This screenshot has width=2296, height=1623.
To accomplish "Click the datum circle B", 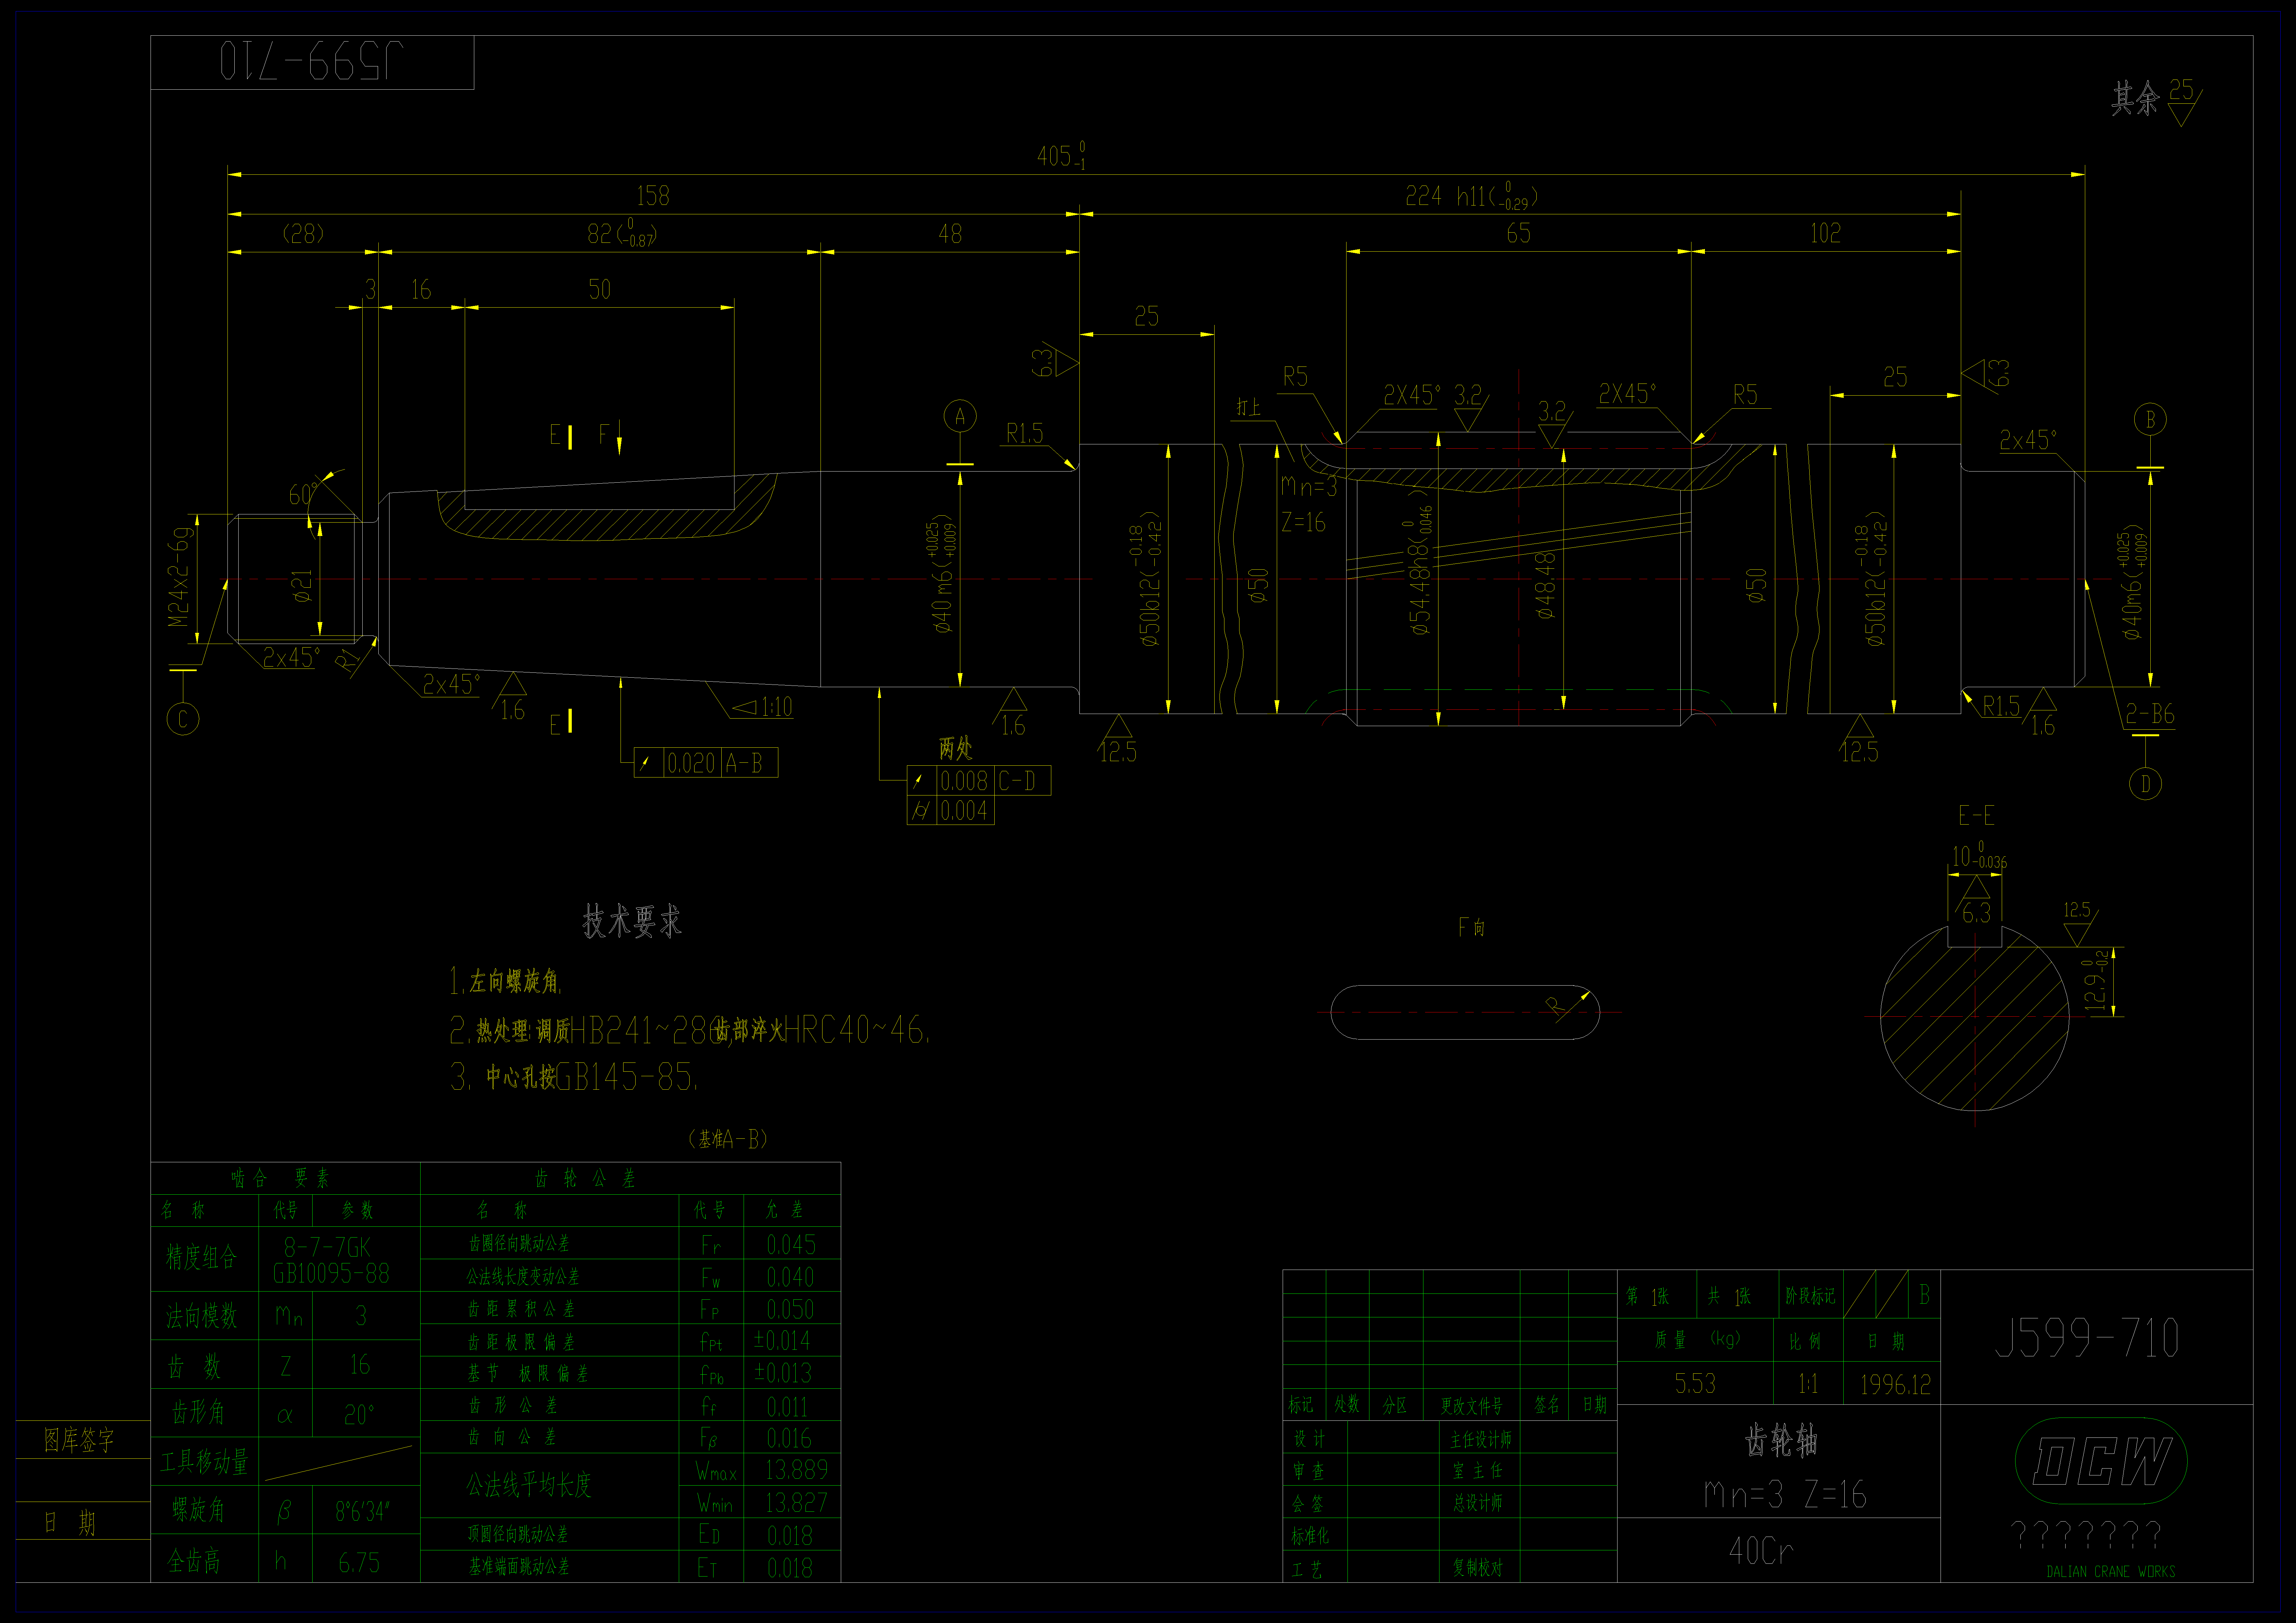I will coord(2150,419).
